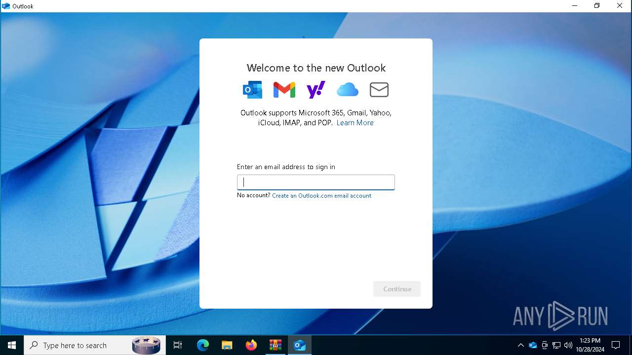
Task: Restore down the Outlook window
Action: pos(597,6)
